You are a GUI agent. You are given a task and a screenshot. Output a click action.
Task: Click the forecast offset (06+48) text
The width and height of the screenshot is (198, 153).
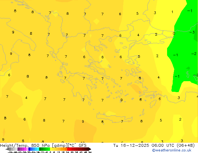click(x=186, y=146)
